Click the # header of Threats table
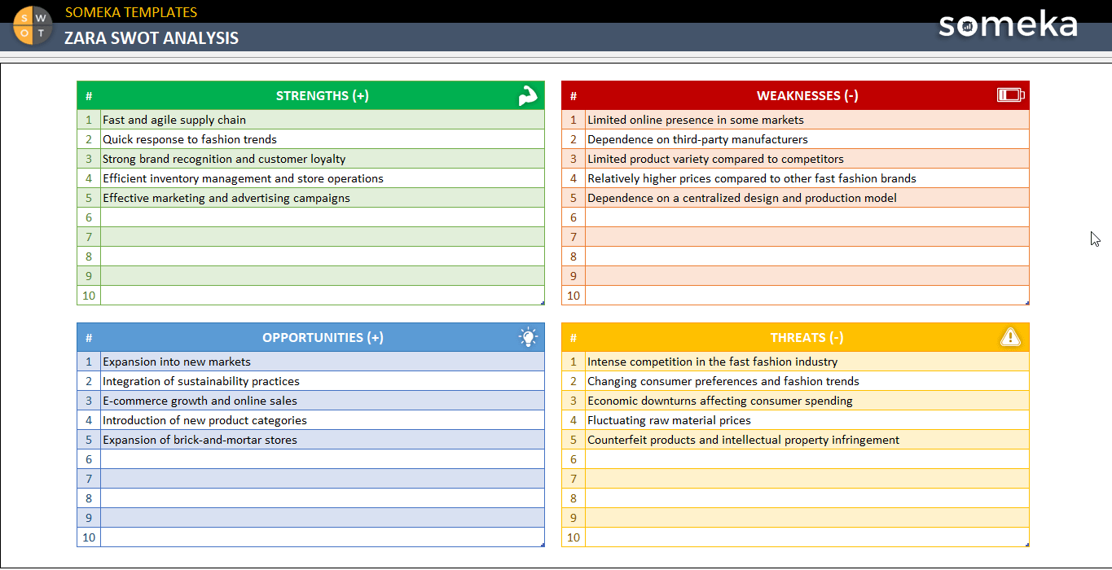Viewport: 1112px width, 570px height. tap(574, 337)
